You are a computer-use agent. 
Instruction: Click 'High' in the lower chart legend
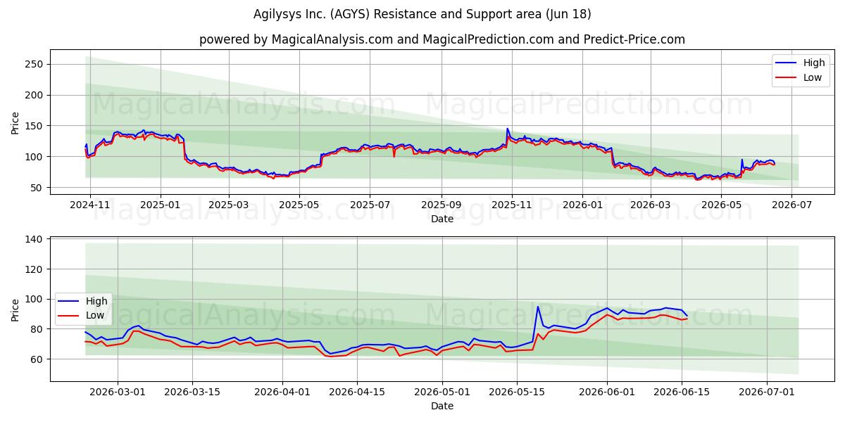(97, 301)
